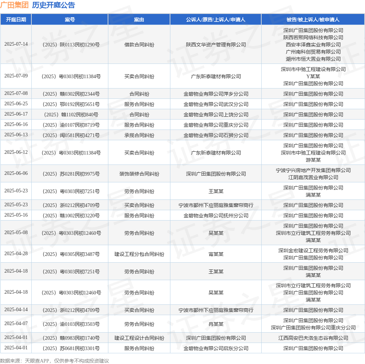The width and height of the screenshot is (365, 364).
Task: Select the 开庭日期 column header
Action: pos(16,20)
